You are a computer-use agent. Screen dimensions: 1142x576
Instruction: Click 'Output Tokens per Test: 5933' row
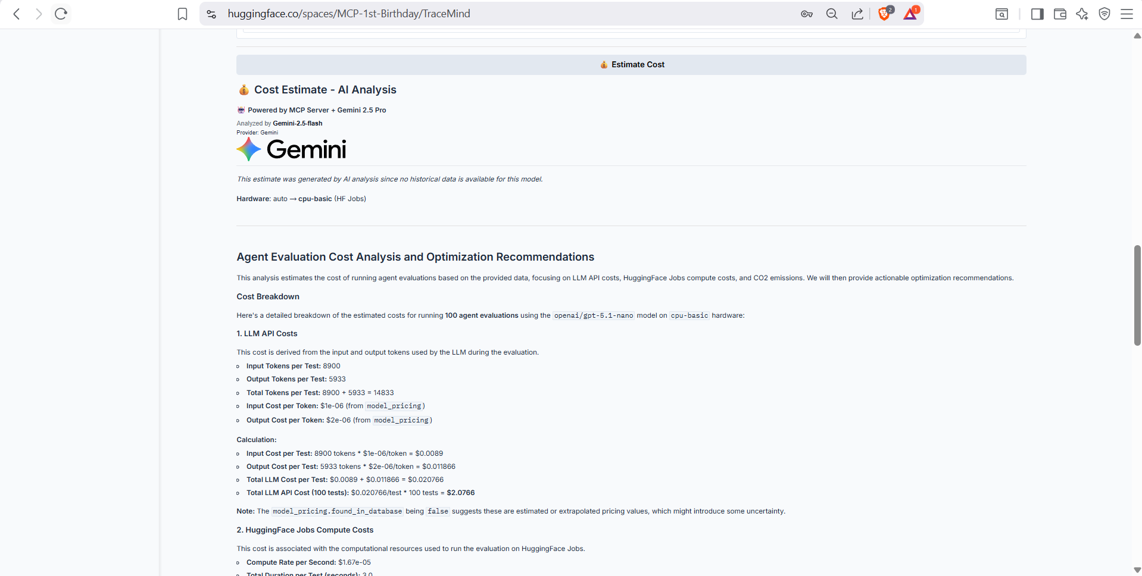(296, 379)
